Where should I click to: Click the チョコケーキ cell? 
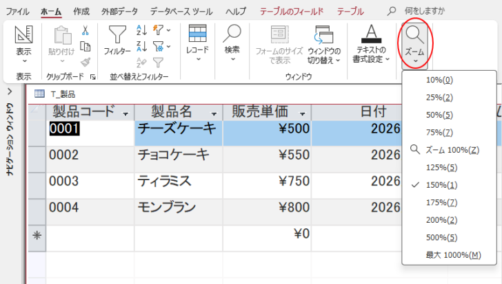click(x=179, y=160)
